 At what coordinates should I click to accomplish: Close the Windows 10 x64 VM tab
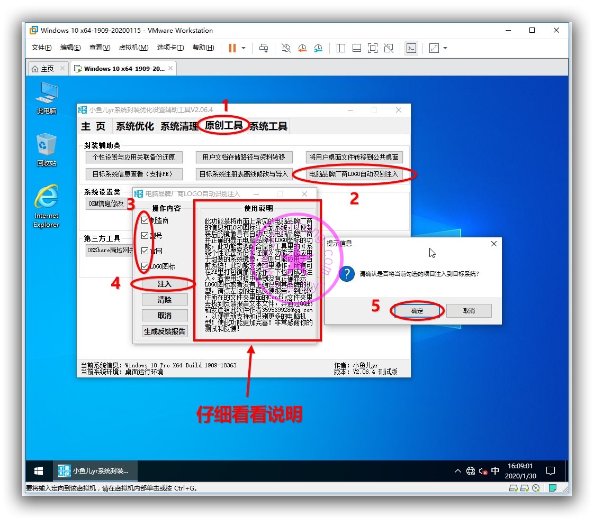click(x=171, y=68)
